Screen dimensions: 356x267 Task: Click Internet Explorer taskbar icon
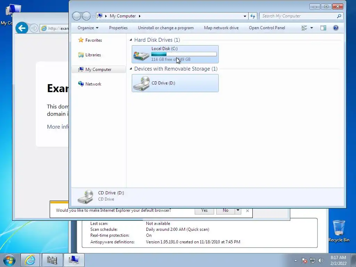coord(30,260)
